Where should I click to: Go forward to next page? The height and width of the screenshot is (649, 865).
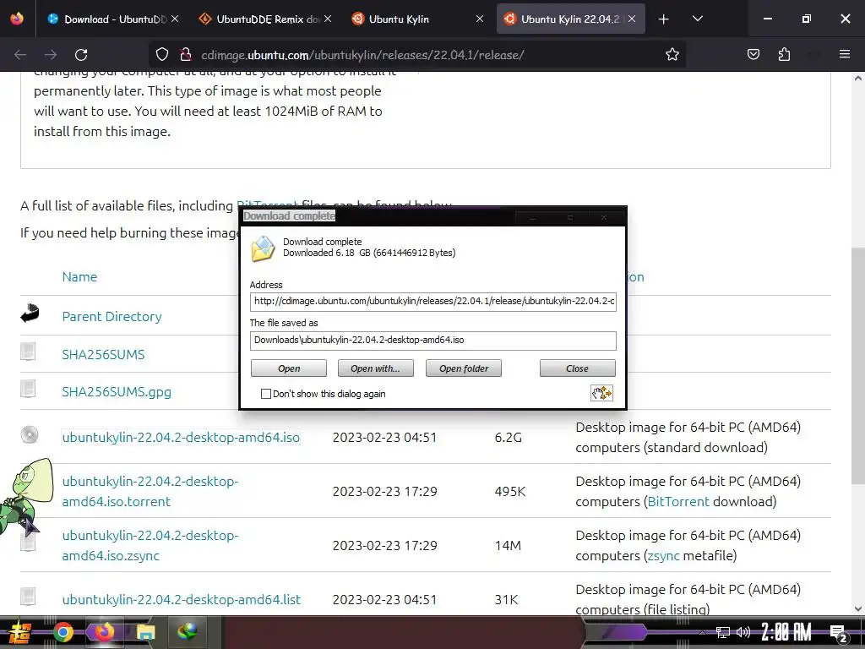tap(51, 55)
